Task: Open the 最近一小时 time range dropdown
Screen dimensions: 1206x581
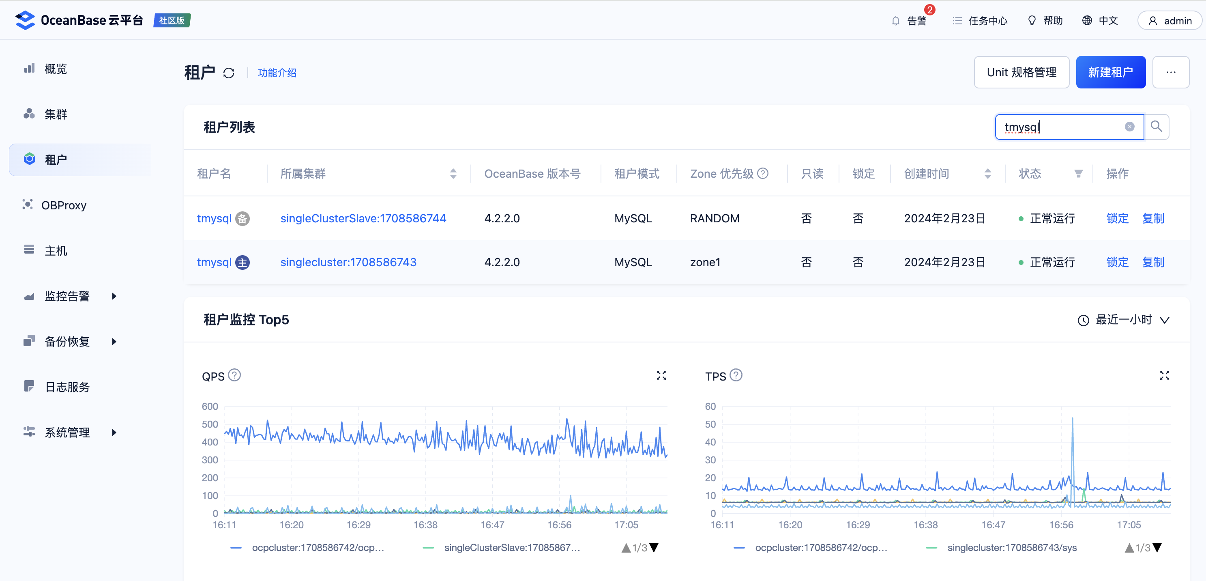Action: 1123,320
